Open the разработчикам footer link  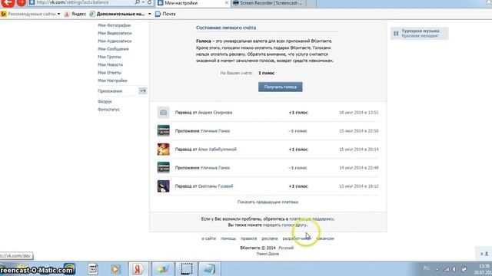297,238
